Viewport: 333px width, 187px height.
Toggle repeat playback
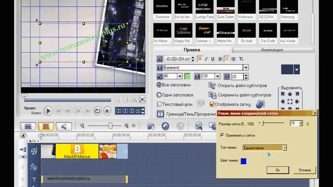(97, 111)
